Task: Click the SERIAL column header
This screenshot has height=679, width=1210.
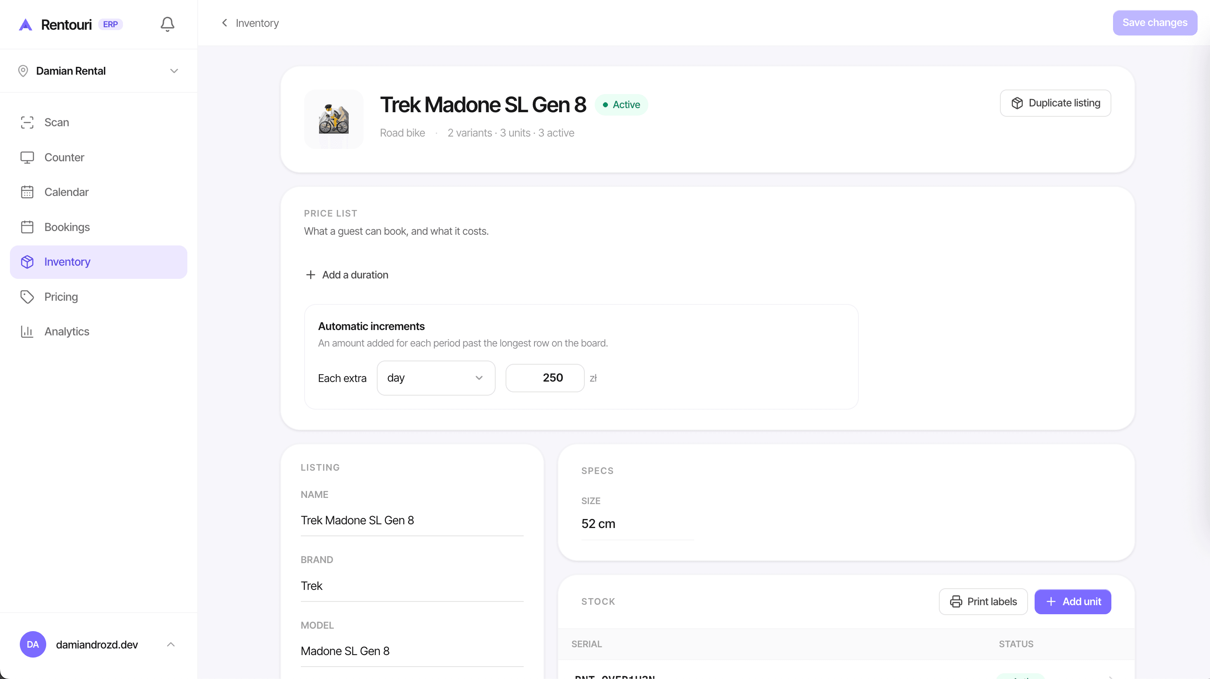Action: pyautogui.click(x=586, y=644)
